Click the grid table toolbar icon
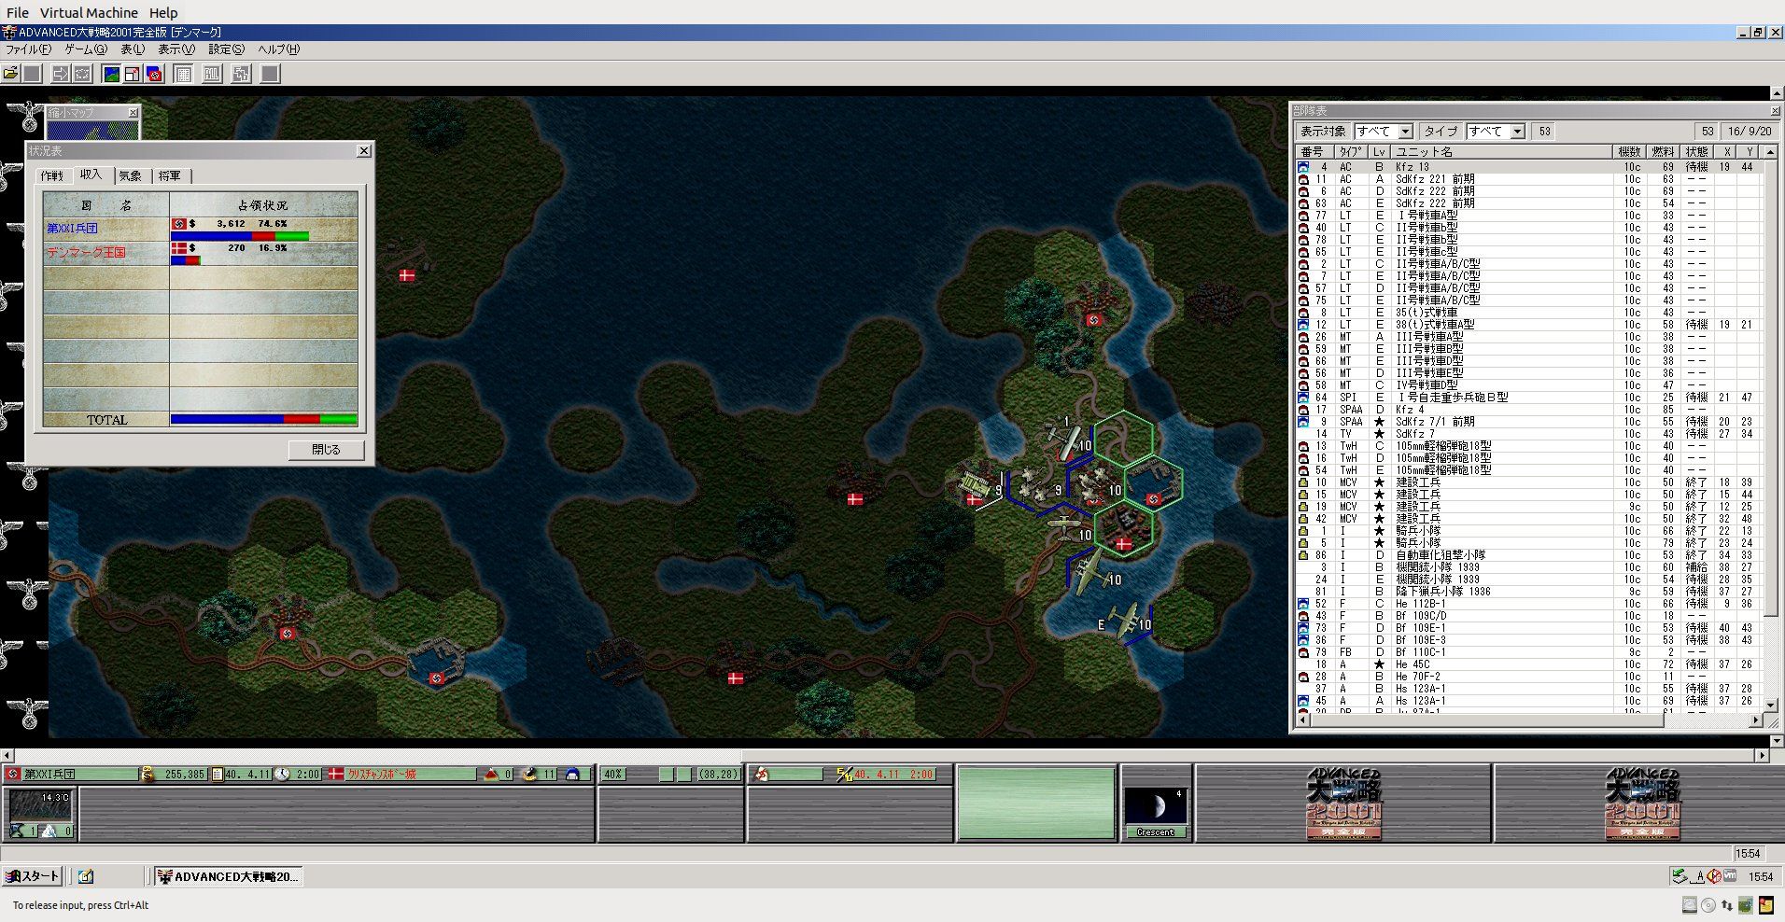The width and height of the screenshot is (1785, 922). (x=184, y=74)
